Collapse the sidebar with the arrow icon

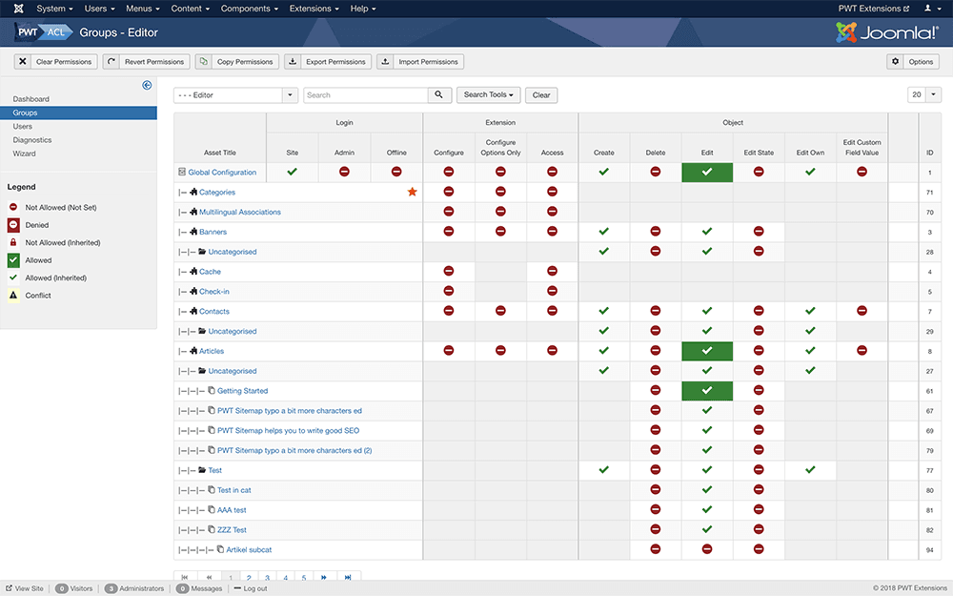(147, 85)
